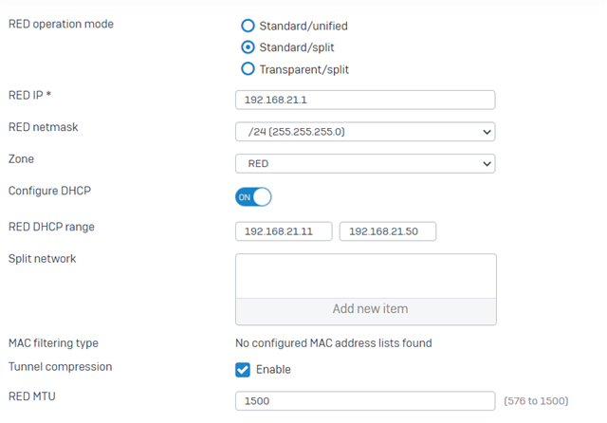Expand the Zone dropdown via its chevron

pos(487,164)
